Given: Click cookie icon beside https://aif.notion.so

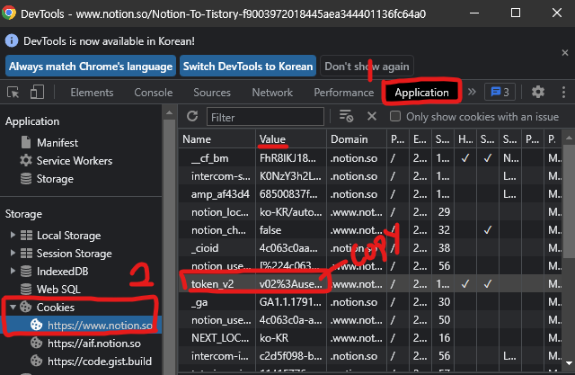Looking at the screenshot, I should [36, 343].
